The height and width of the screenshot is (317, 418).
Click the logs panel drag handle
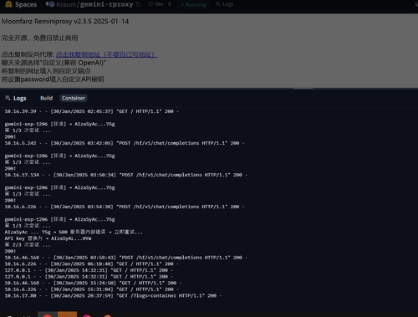pos(303,89)
